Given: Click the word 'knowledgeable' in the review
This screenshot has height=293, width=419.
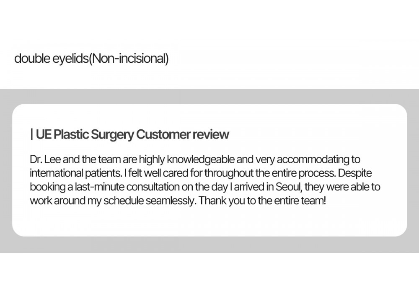Looking at the screenshot, I should pyautogui.click(x=201, y=159).
